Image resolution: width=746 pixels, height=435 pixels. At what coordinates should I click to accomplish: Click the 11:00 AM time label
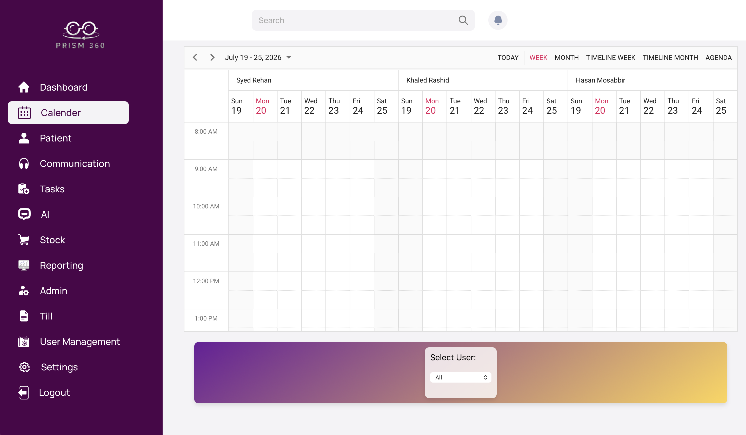pyautogui.click(x=206, y=244)
